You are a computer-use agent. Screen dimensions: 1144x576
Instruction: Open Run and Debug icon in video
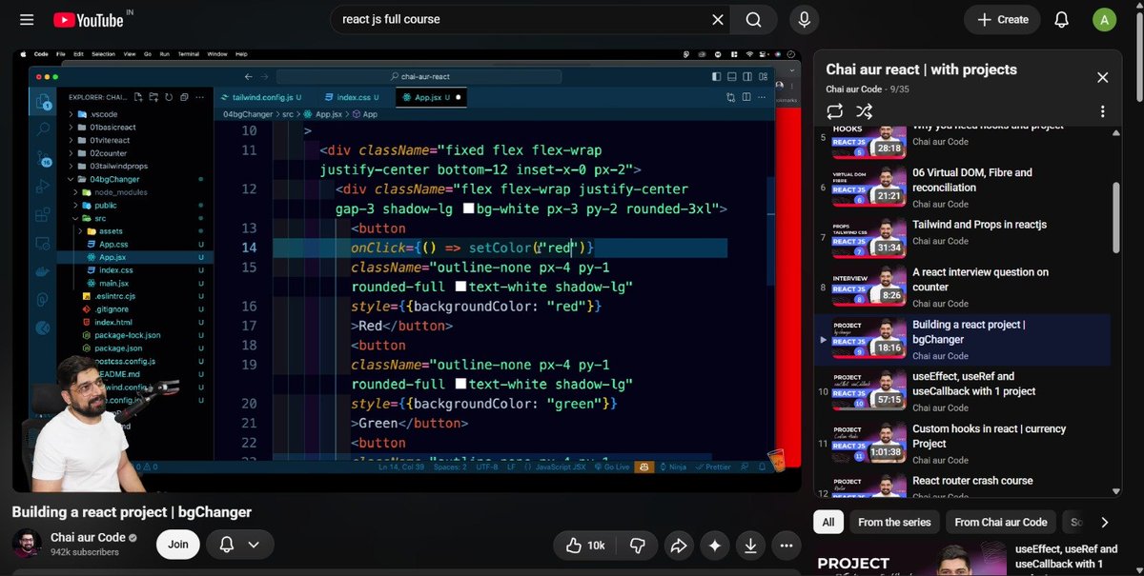[43, 189]
